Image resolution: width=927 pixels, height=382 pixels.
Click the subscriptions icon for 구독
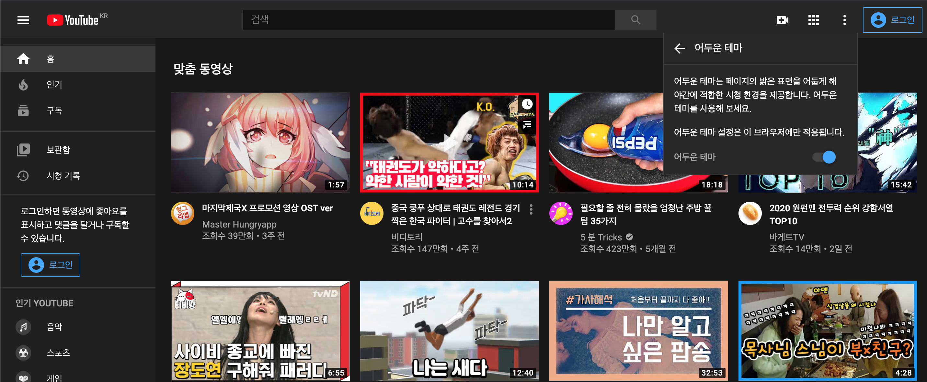tap(23, 110)
